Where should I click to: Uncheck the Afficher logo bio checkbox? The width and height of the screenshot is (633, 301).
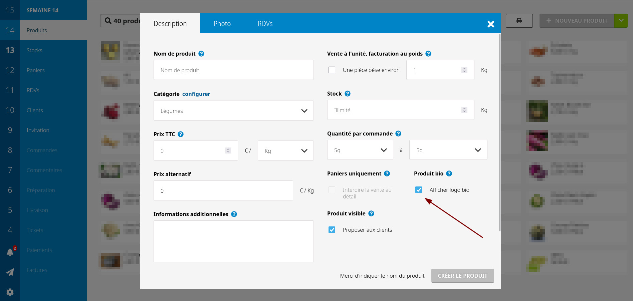click(419, 190)
